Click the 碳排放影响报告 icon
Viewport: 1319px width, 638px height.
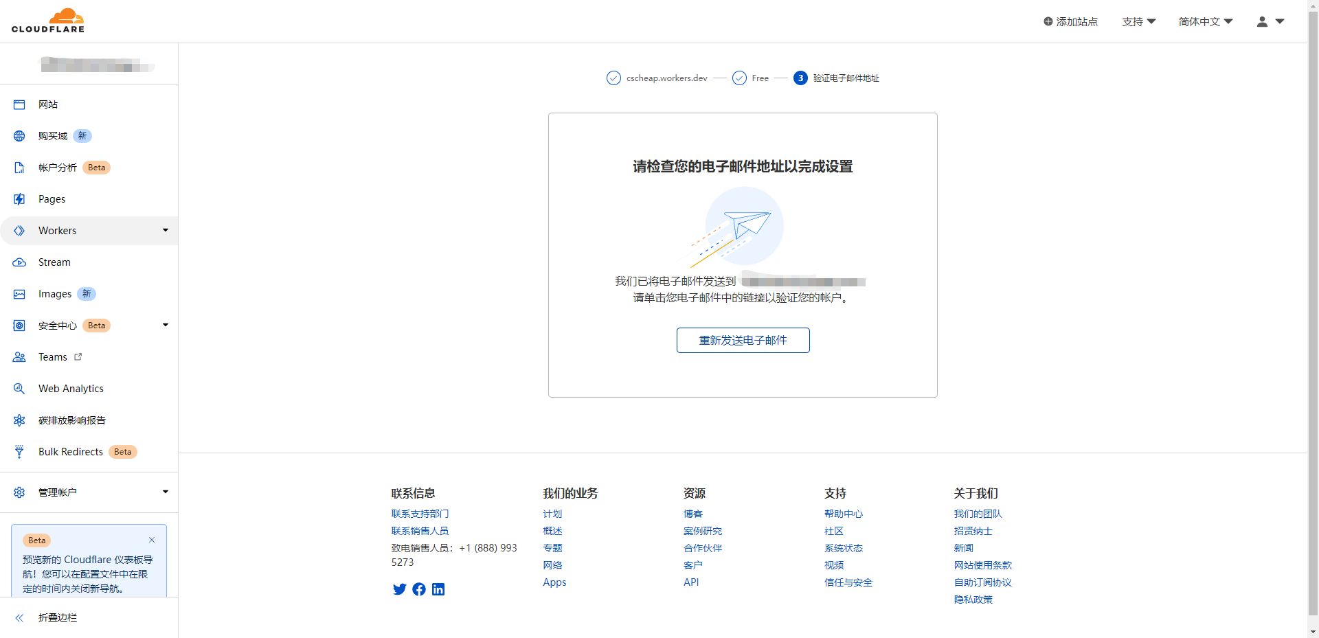point(19,420)
